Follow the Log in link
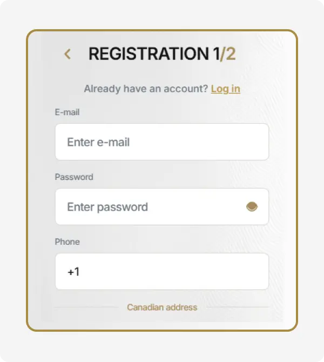The height and width of the screenshot is (362, 324). pyautogui.click(x=226, y=89)
